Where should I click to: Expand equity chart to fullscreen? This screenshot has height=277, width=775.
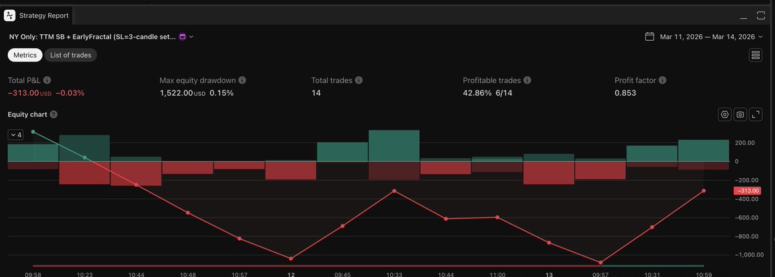click(x=755, y=114)
